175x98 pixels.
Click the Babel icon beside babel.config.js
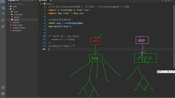point(11,25)
